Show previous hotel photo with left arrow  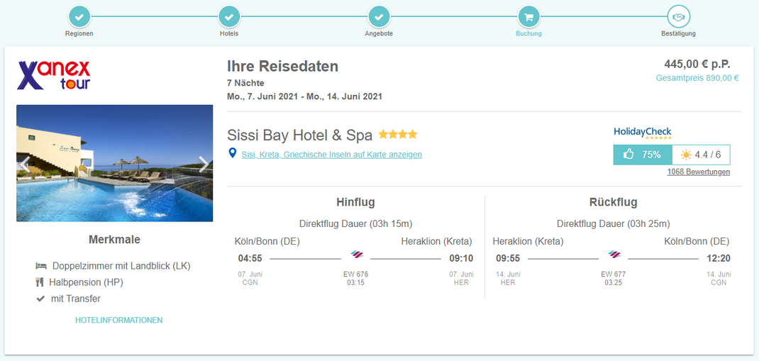[24, 164]
